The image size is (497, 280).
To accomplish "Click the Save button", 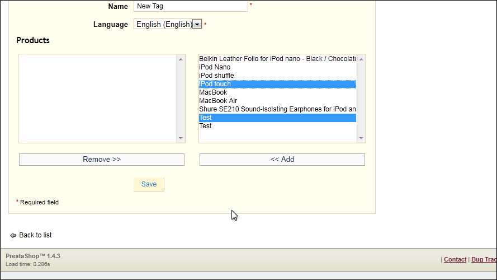I will point(149,184).
